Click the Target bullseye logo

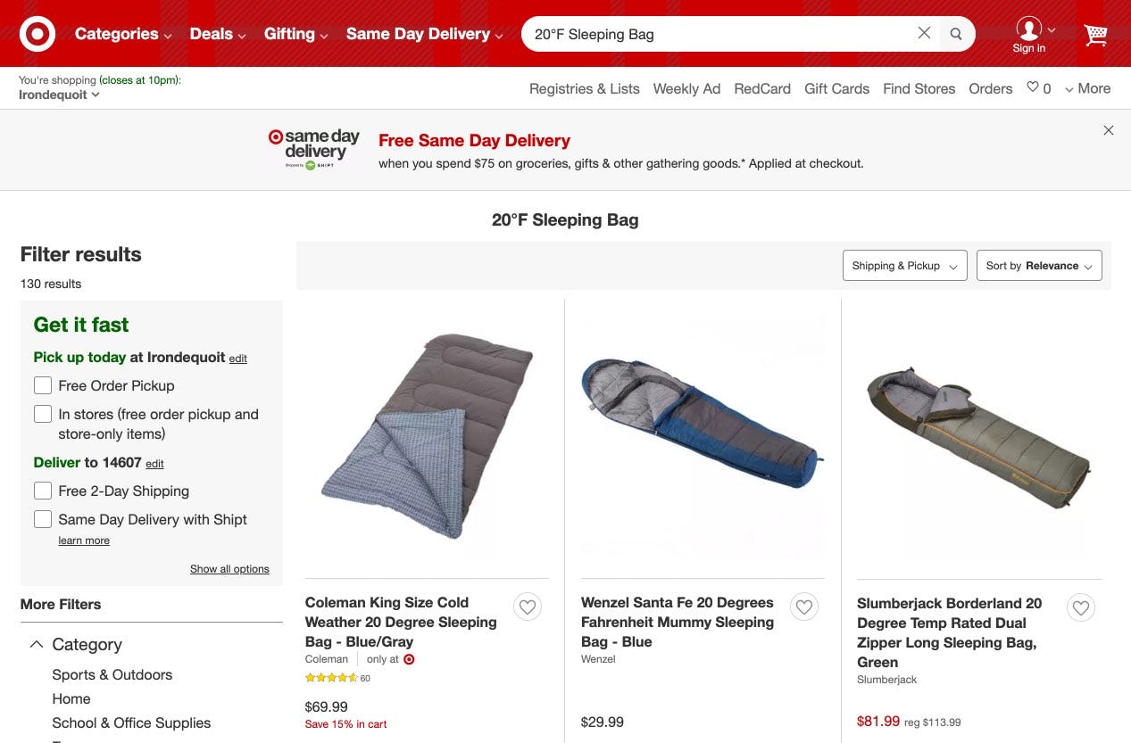point(37,35)
